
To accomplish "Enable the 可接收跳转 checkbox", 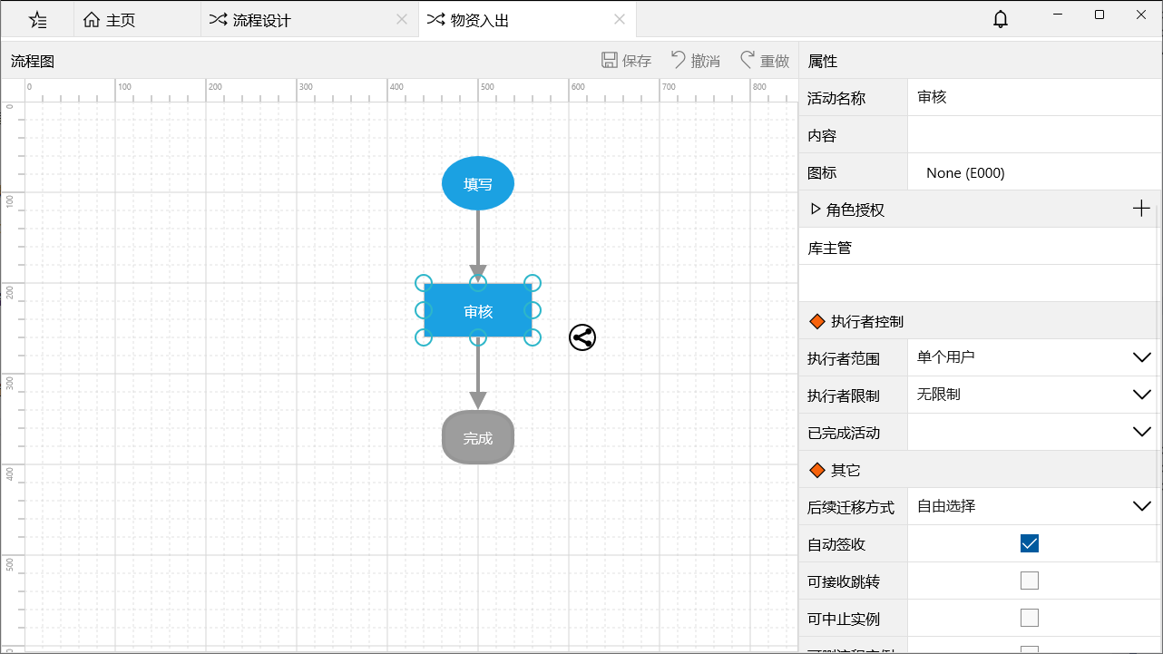I will click(1029, 581).
